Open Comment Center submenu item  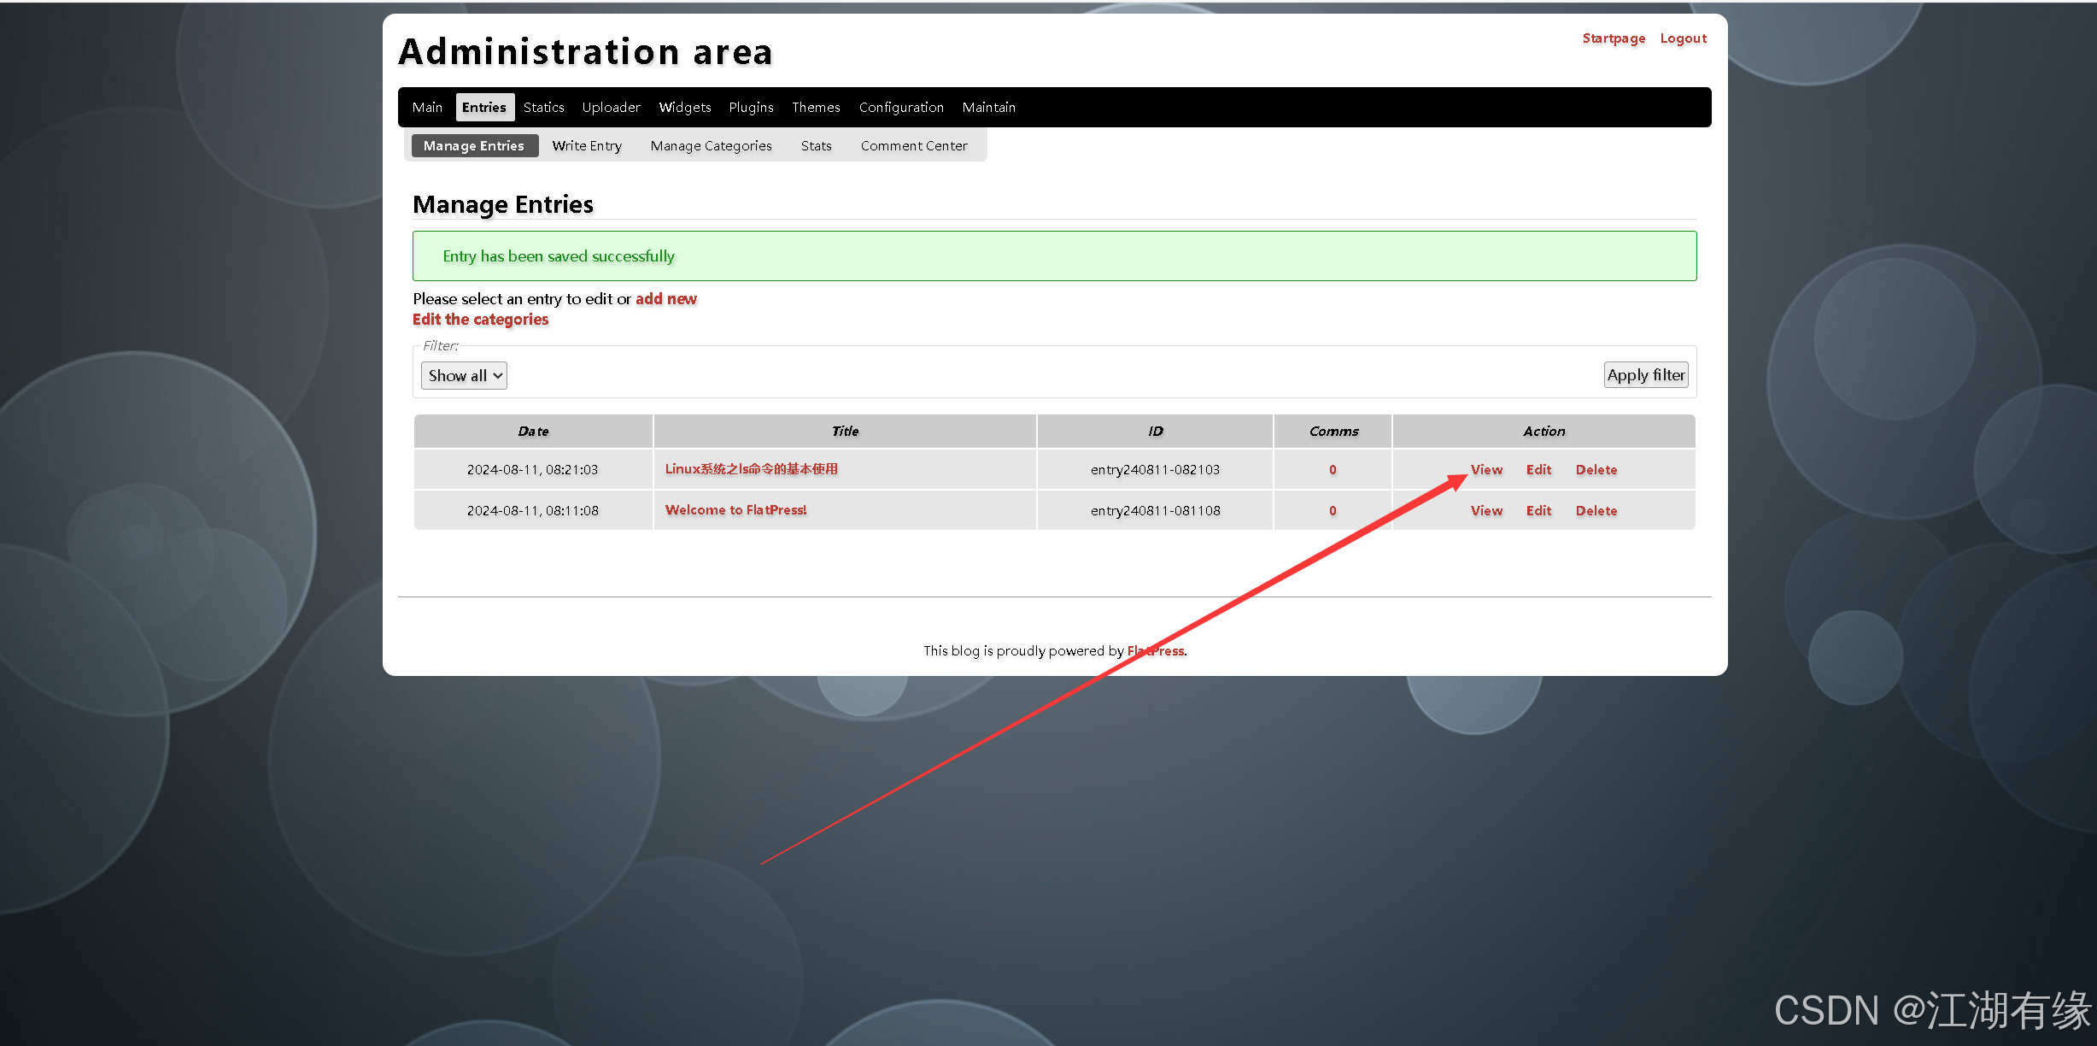tap(914, 146)
